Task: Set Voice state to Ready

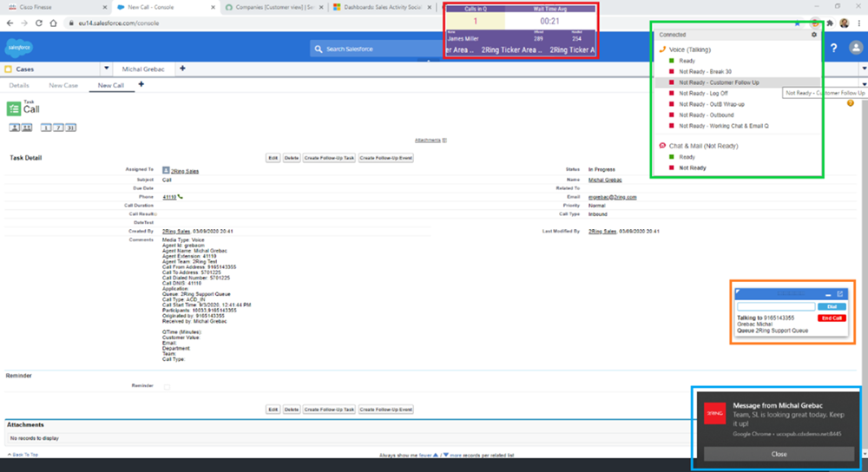Action: tap(687, 61)
